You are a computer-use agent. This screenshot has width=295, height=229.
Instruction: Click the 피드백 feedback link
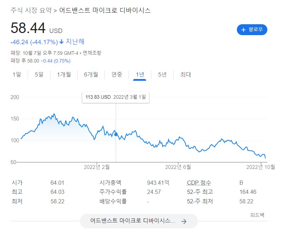pyautogui.click(x=257, y=215)
